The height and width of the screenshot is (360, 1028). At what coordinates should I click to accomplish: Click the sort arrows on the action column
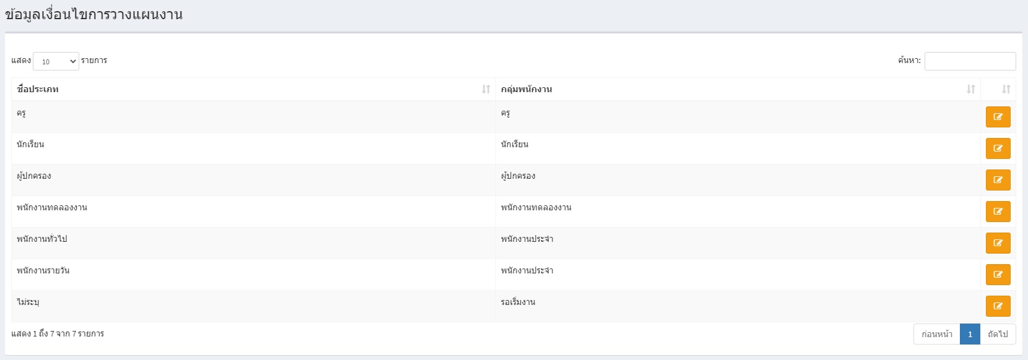pos(1006,89)
